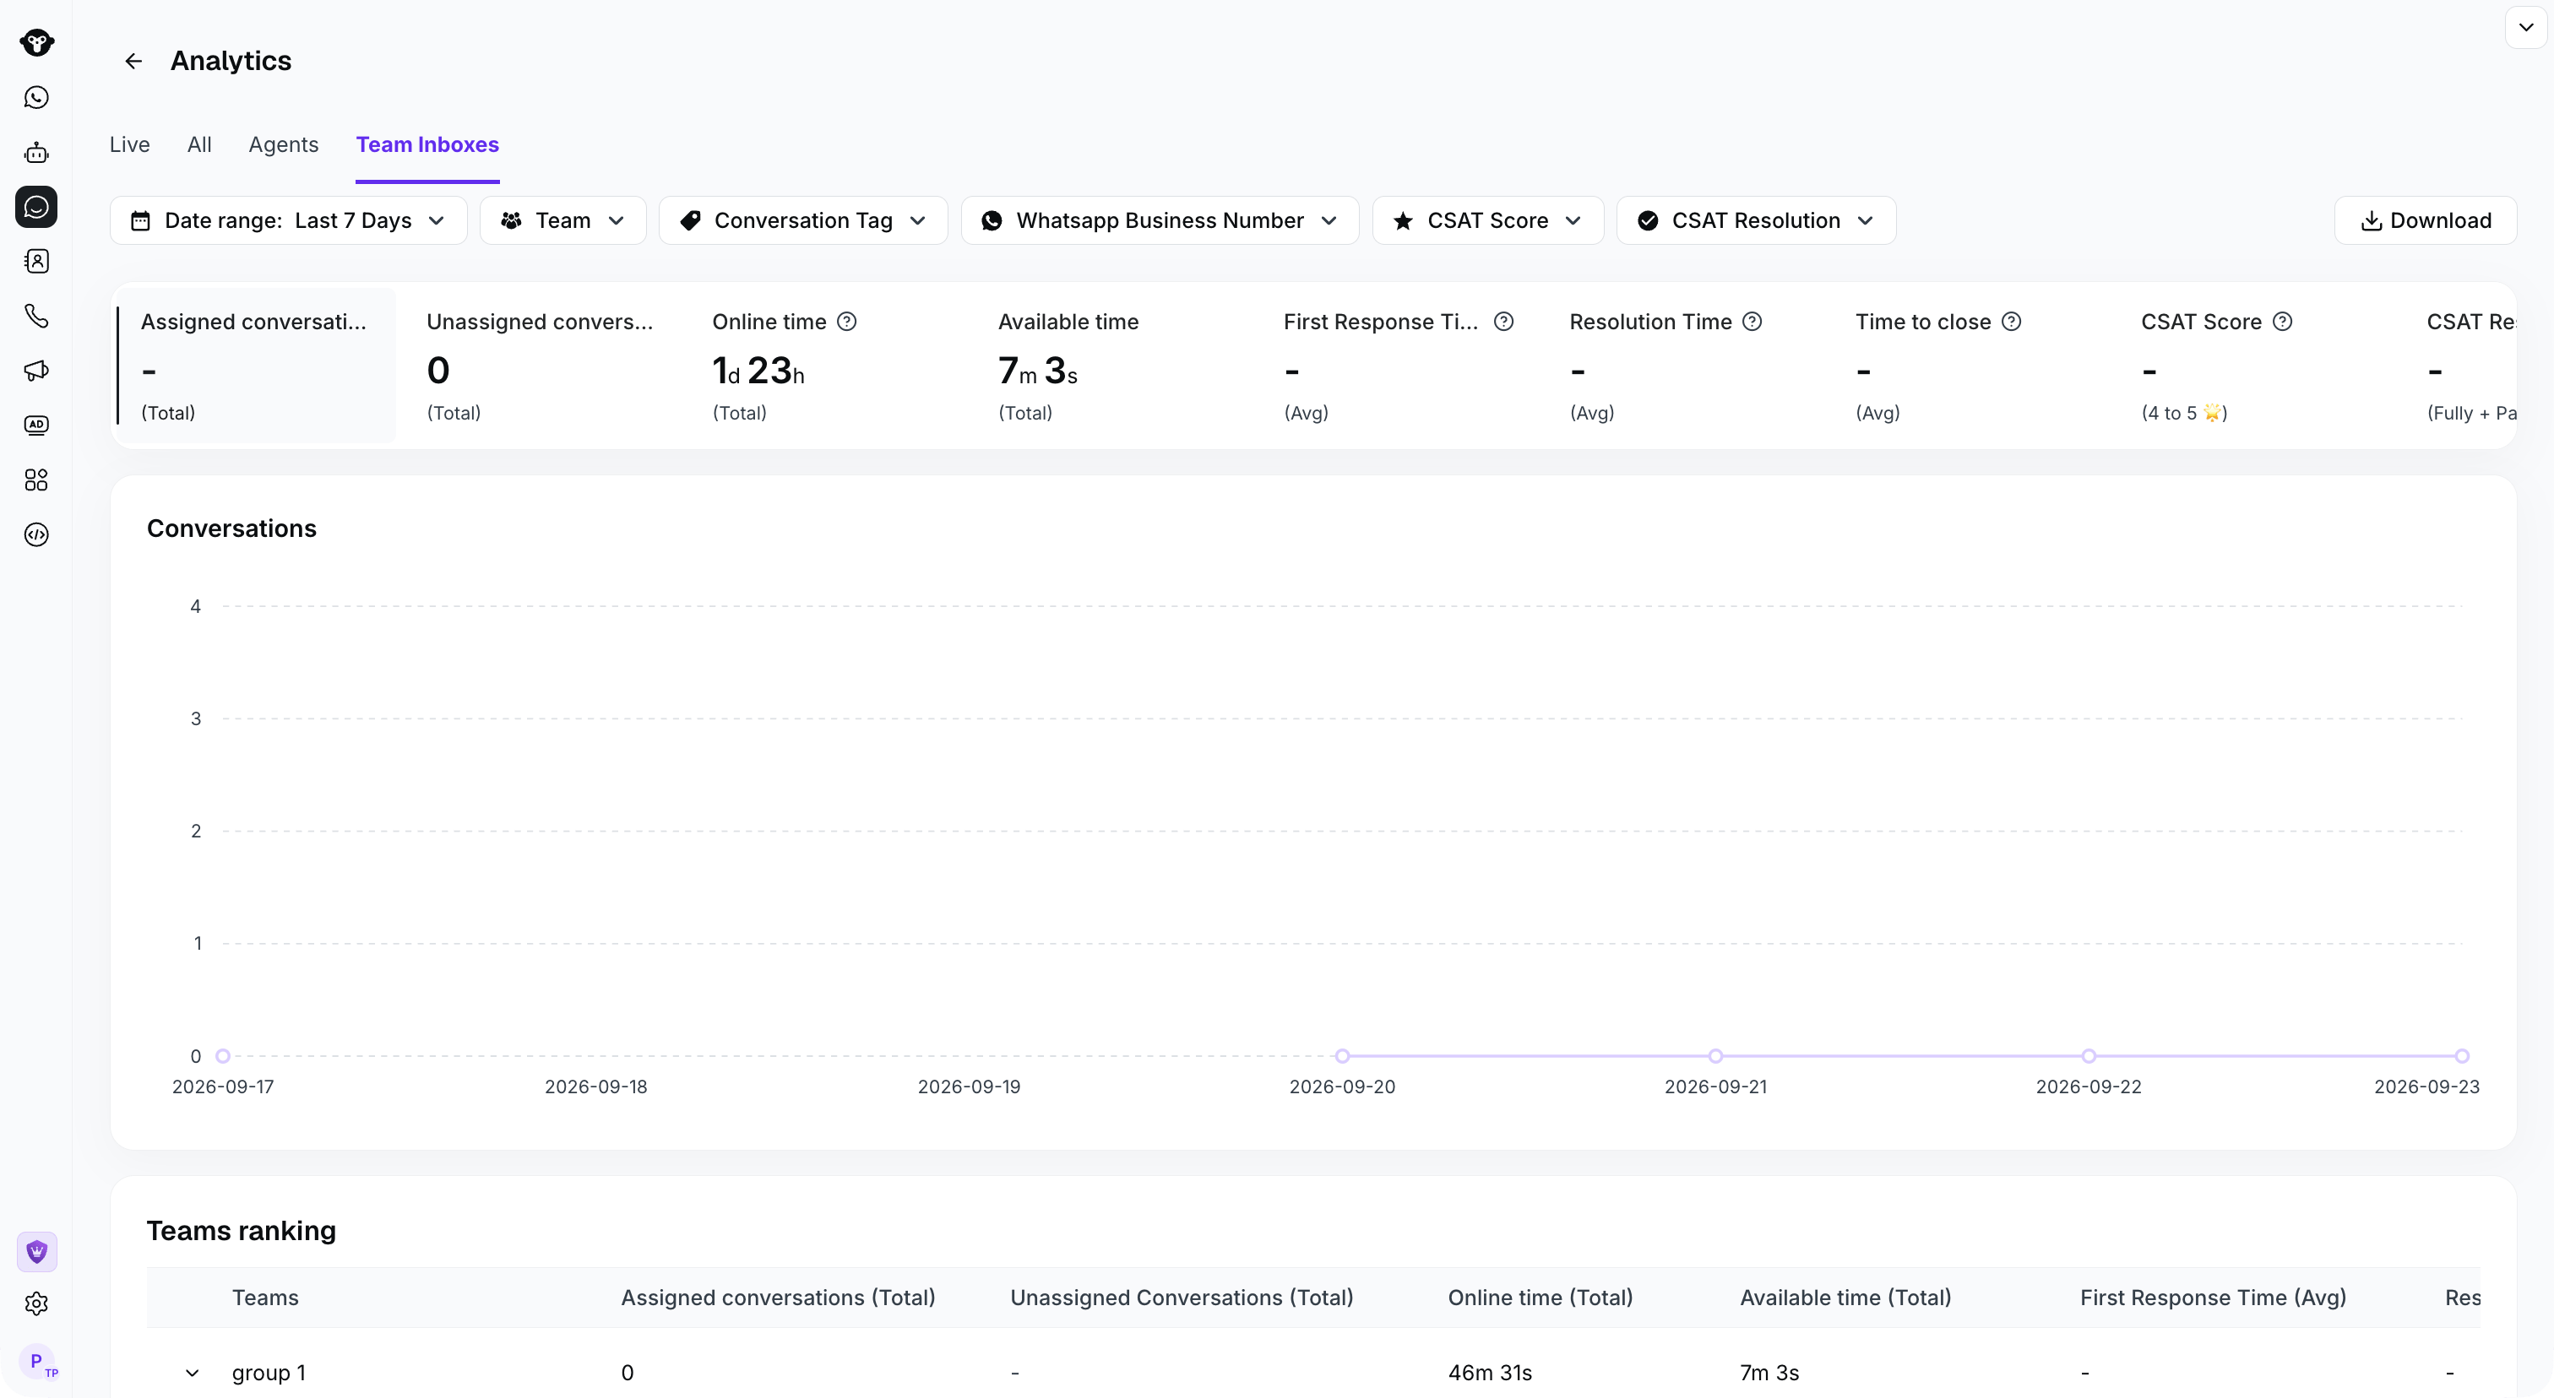Open the CSAT Resolution filter dropdown

pyautogui.click(x=1756, y=220)
